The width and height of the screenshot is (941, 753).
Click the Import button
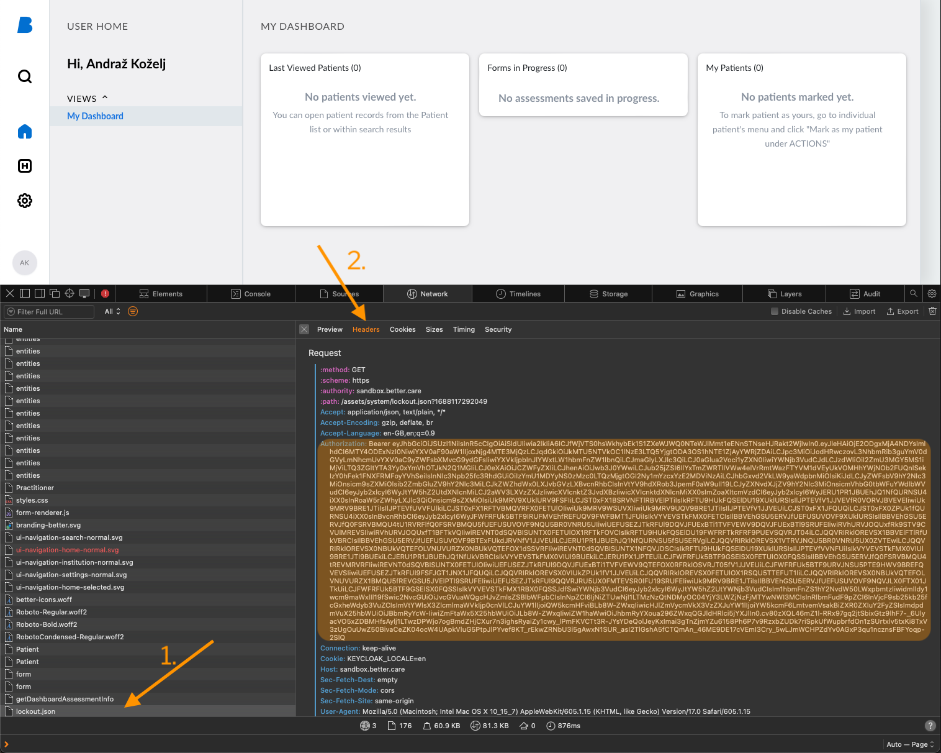[860, 311]
